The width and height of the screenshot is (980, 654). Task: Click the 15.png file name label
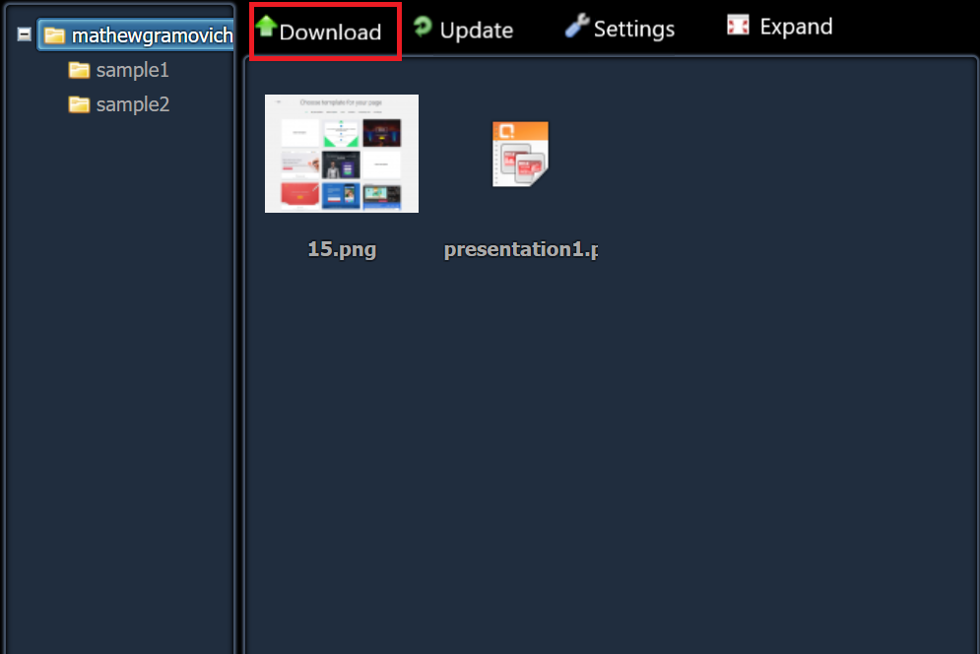(342, 249)
